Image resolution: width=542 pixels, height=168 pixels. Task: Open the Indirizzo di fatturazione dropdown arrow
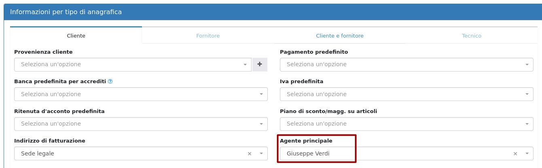coord(261,153)
